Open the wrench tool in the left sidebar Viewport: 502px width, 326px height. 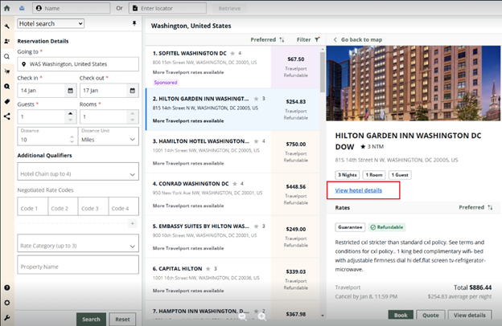pyautogui.click(x=6, y=26)
